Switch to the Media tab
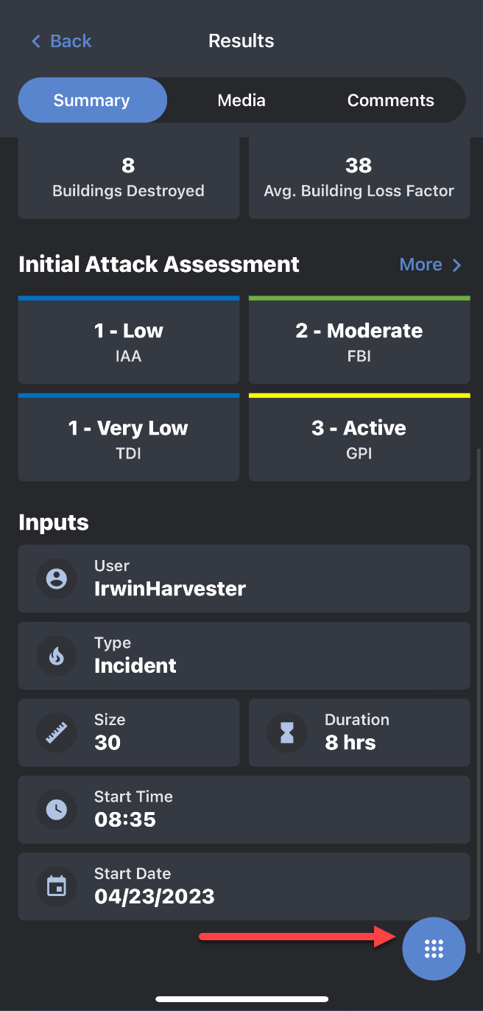Screen dimensions: 483x1011 tap(241, 100)
